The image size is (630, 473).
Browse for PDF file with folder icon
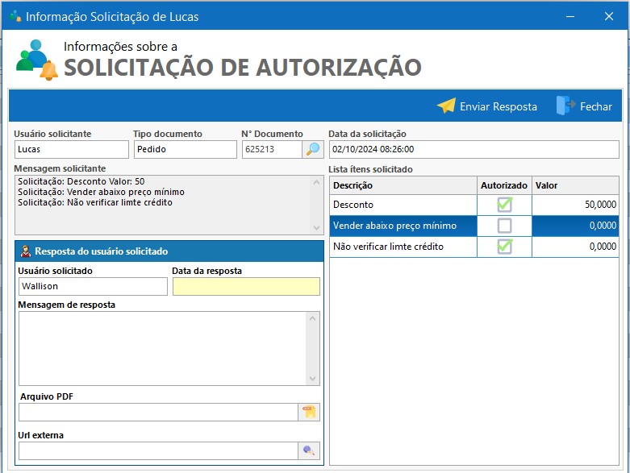point(309,412)
